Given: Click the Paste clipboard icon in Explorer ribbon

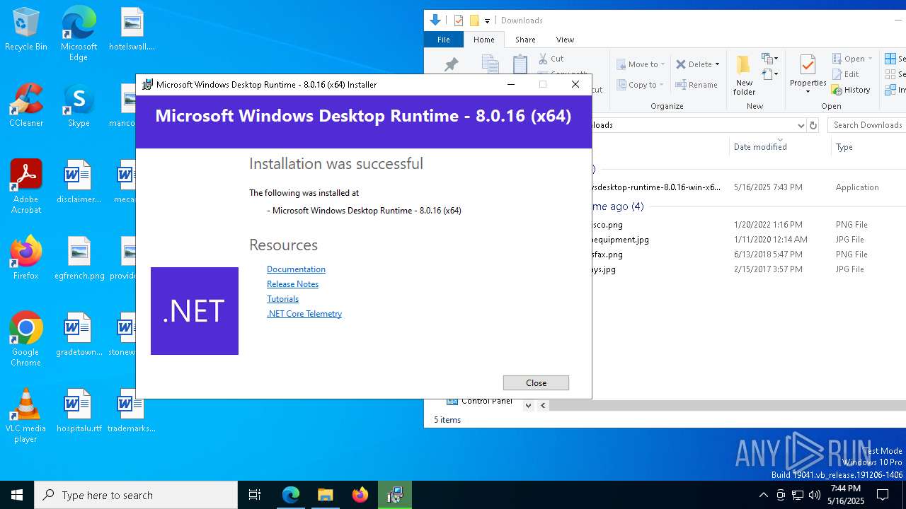Looking at the screenshot, I should [x=520, y=64].
